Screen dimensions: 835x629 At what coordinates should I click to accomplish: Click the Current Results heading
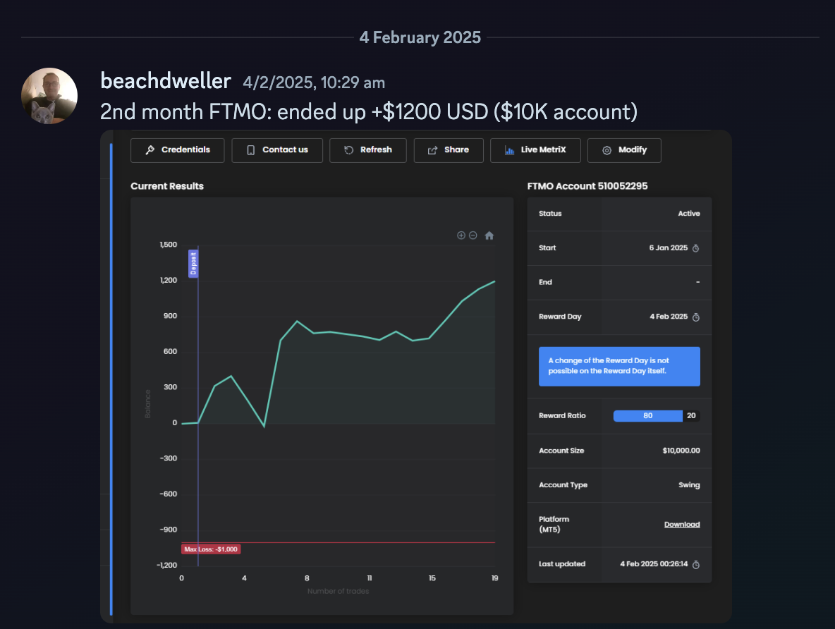pos(166,186)
